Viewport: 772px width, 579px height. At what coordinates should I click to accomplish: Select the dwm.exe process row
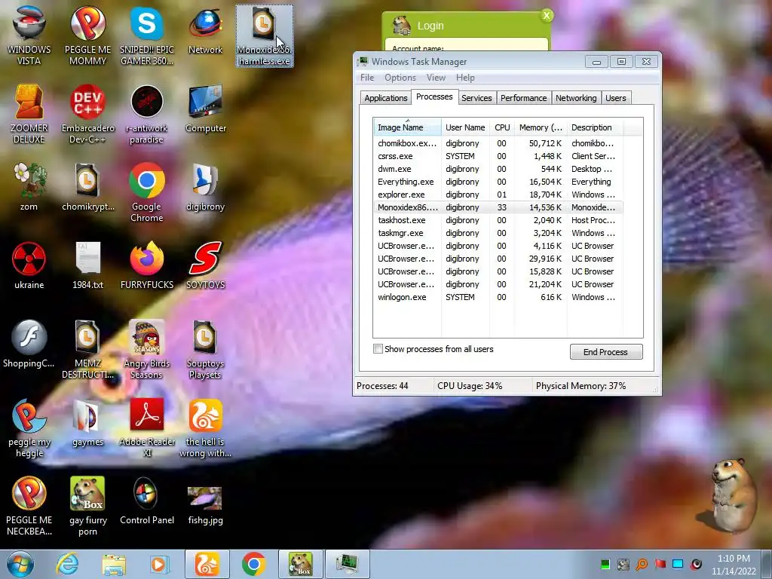[498, 169]
